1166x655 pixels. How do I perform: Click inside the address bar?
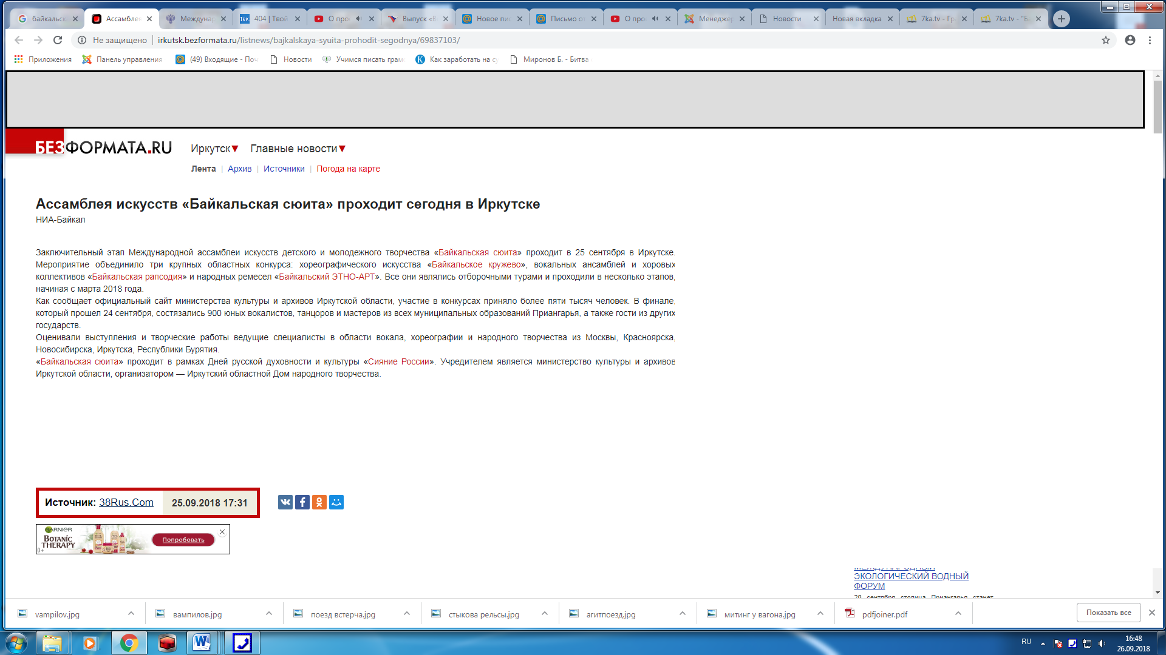(364, 40)
